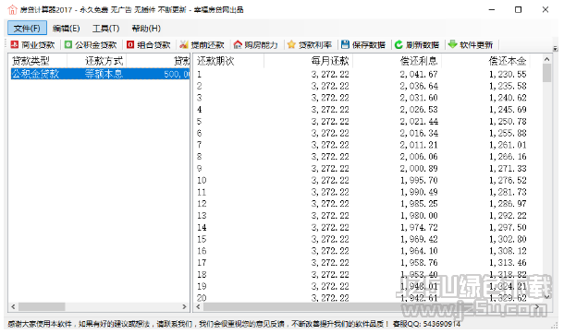Click principal value 1,271.33
The image size is (564, 334).
point(508,169)
